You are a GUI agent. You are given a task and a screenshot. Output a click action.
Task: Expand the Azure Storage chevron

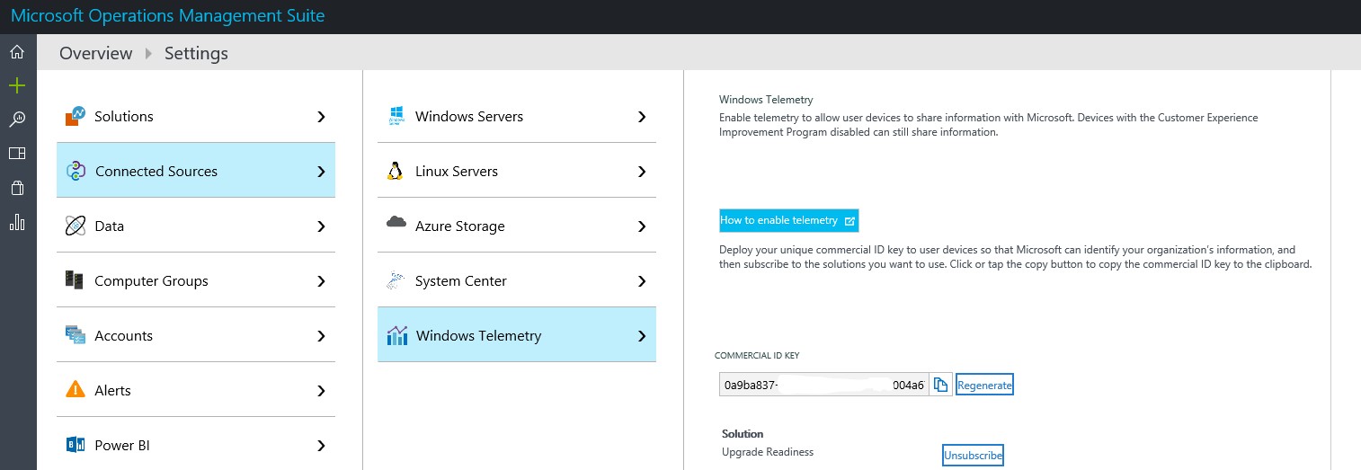(x=641, y=226)
